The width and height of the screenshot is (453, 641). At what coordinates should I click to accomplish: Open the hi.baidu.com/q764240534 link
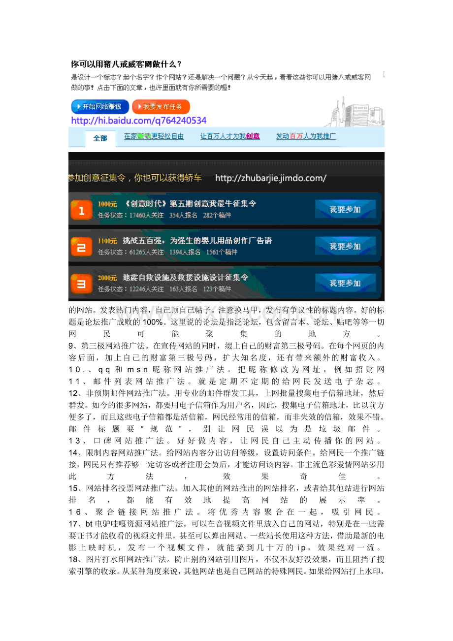pyautogui.click(x=139, y=121)
